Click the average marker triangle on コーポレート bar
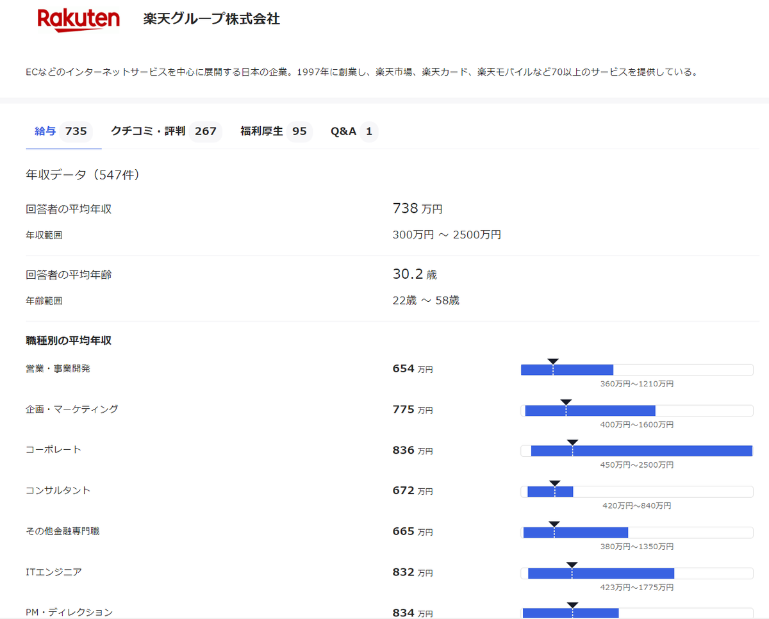 (573, 443)
